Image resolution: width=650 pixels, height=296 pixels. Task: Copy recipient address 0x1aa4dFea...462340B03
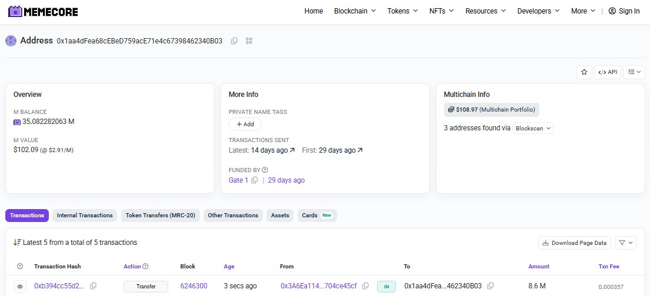[491, 285]
